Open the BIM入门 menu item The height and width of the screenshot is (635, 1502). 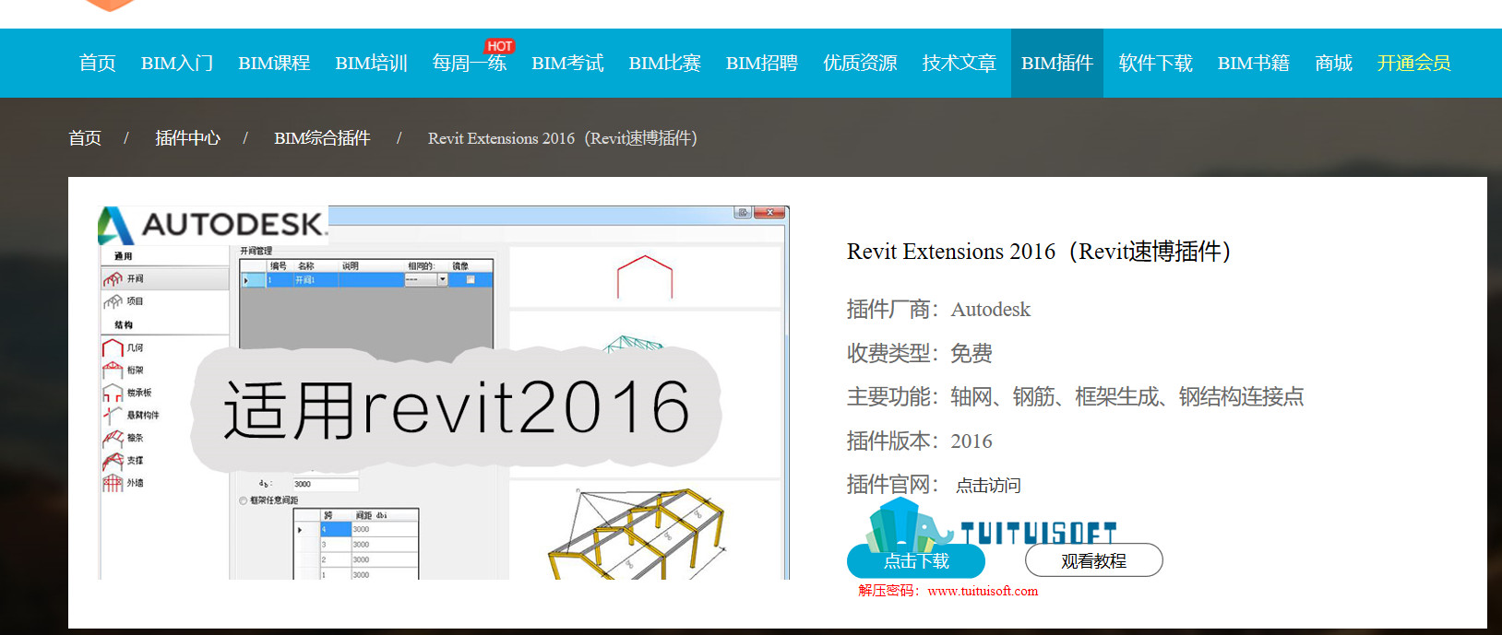pos(176,63)
